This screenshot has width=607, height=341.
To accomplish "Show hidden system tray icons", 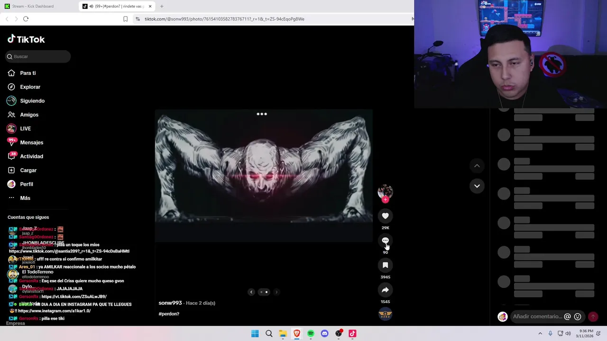I will point(540,333).
